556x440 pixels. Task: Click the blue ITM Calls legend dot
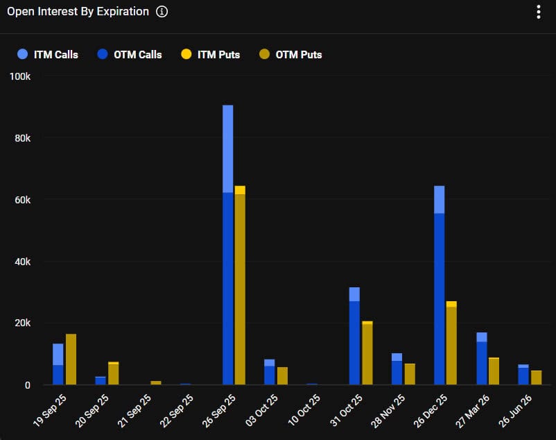coord(21,54)
